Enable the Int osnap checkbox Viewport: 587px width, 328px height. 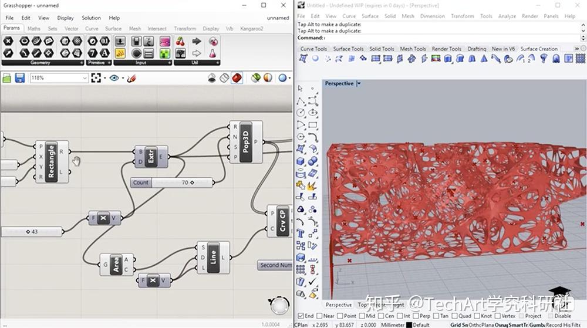(400, 316)
